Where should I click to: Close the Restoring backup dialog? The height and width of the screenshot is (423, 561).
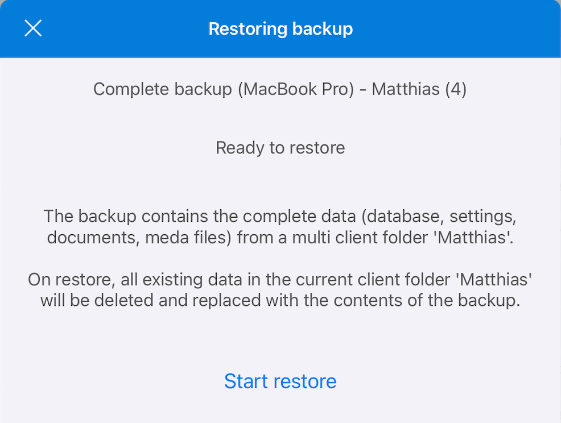33,28
